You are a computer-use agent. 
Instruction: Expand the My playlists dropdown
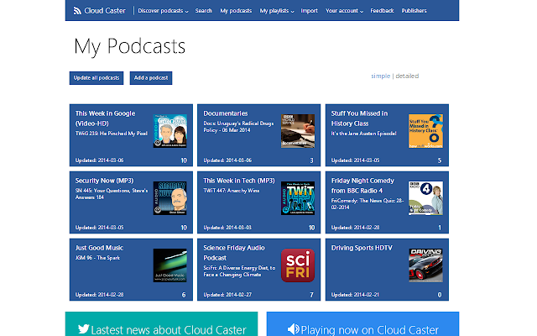pos(277,11)
